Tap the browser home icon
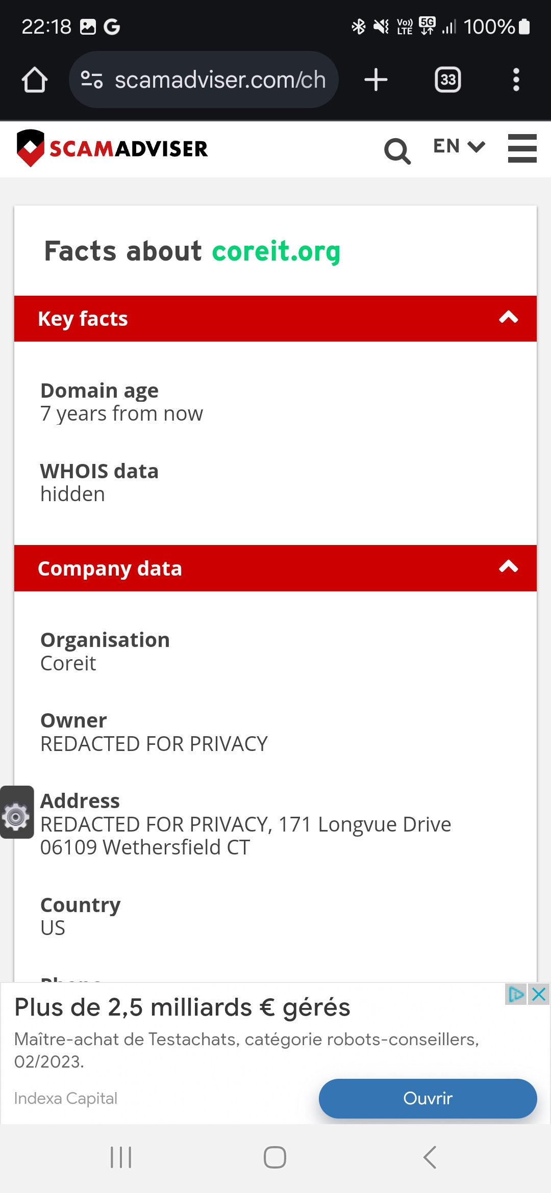The width and height of the screenshot is (551, 1193). (35, 80)
